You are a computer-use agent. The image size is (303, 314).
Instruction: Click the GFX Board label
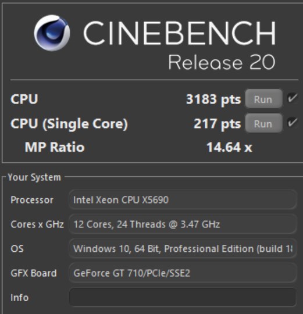point(34,273)
